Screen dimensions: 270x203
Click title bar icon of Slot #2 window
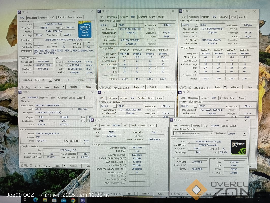coord(181,11)
